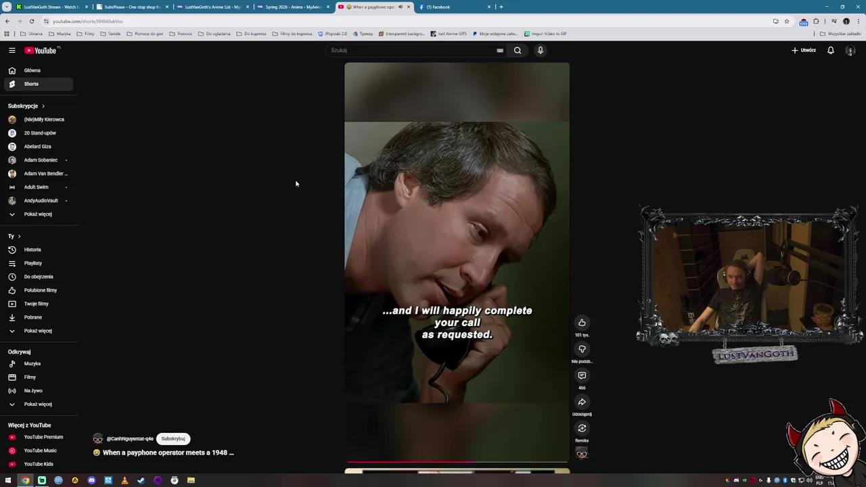Focus the Szukaj search field
This screenshot has height=487, width=866.
[413, 50]
